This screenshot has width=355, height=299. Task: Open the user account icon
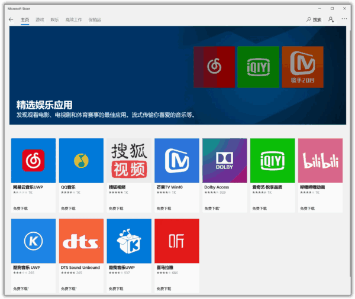point(331,19)
